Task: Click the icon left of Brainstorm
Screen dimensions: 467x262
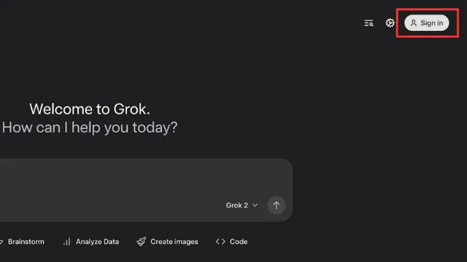Action: (1, 242)
